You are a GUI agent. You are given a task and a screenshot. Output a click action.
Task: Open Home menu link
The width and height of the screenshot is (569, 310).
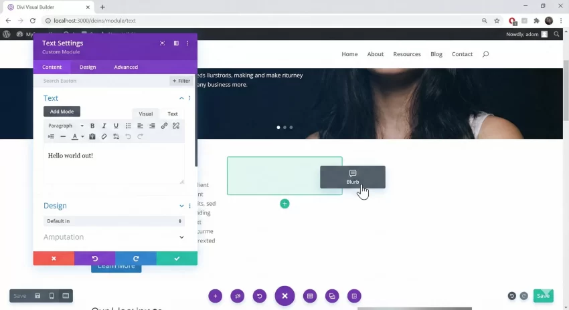coord(349,54)
